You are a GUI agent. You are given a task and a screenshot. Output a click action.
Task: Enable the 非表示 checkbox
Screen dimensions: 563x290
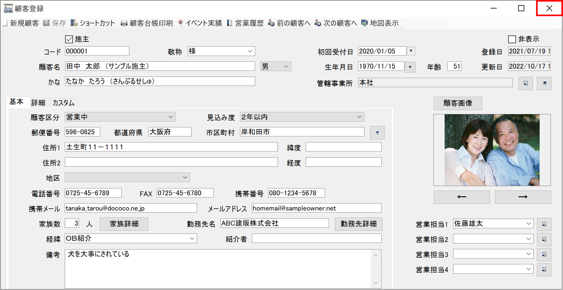click(x=512, y=39)
